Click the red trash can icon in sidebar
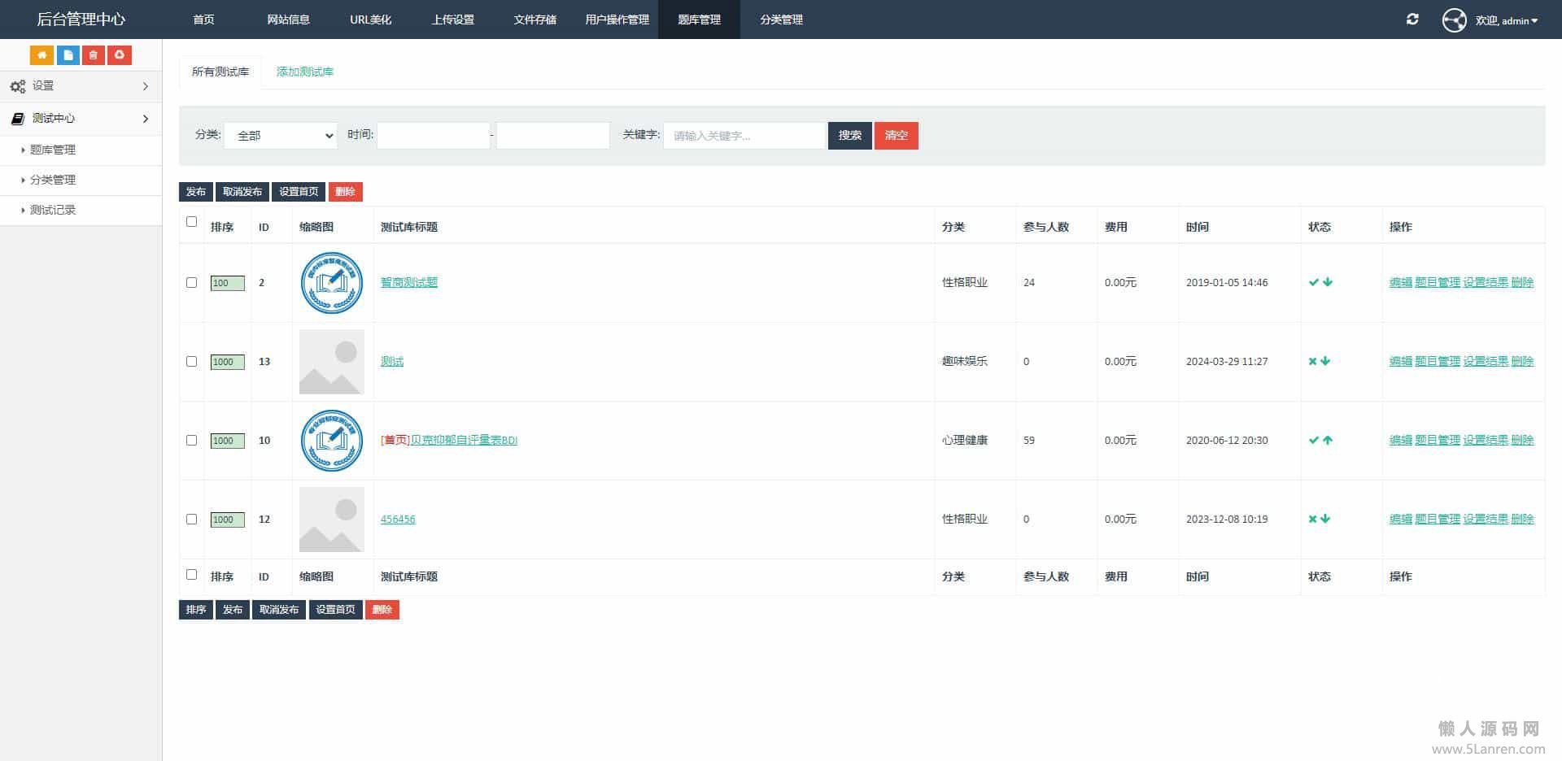The width and height of the screenshot is (1562, 761). point(94,55)
